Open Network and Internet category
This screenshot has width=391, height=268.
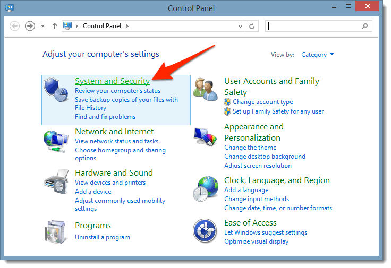(114, 131)
